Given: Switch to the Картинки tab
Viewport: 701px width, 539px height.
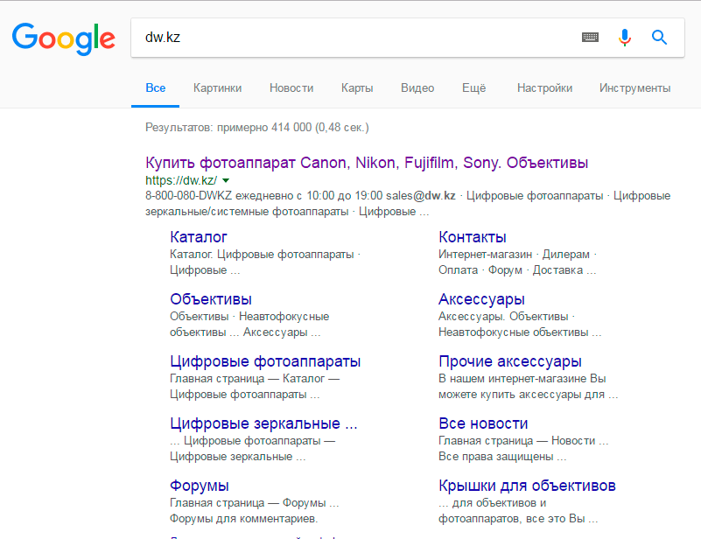Looking at the screenshot, I should [x=217, y=88].
